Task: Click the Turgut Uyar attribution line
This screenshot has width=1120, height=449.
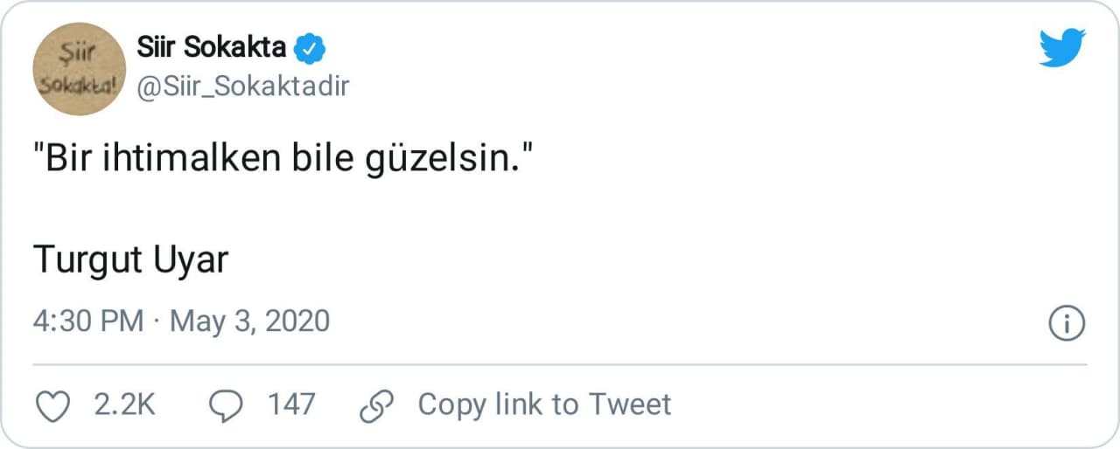Action: point(130,259)
